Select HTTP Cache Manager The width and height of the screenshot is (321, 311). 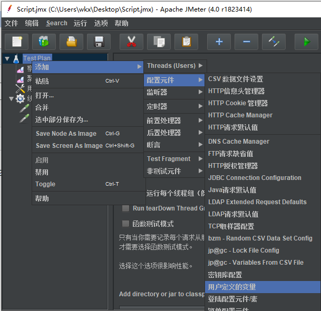tap(262, 115)
